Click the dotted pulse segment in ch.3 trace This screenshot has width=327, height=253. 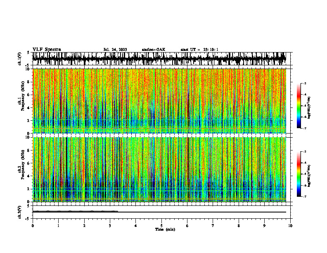pyautogui.click(x=75, y=211)
